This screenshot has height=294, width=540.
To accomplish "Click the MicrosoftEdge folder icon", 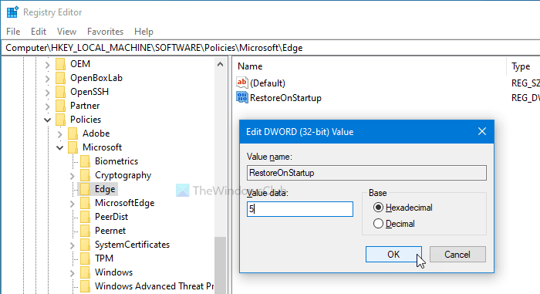I will tap(86, 203).
